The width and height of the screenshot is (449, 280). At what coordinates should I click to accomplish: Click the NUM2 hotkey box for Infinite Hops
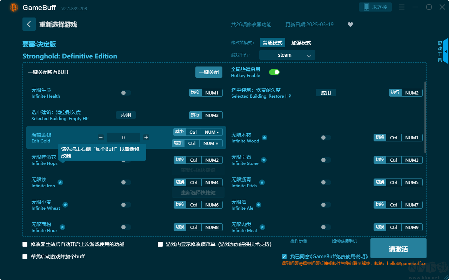[212, 160]
